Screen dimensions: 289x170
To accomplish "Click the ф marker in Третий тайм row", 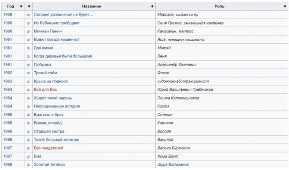I will pos(28,73).
